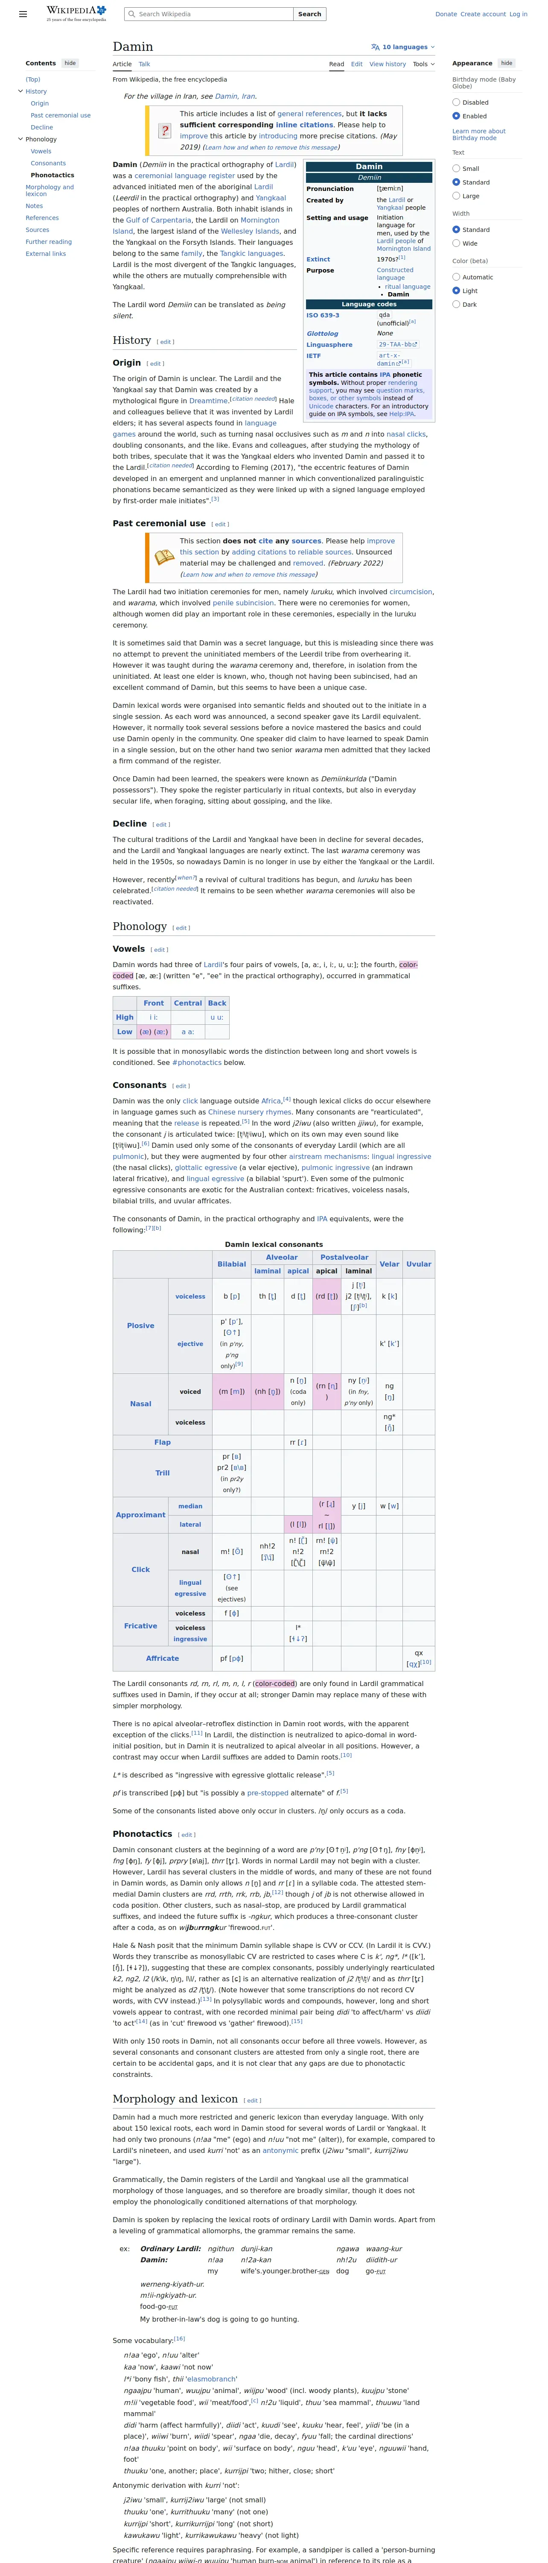The image size is (548, 2563).
Task: Hide the Appearance panel
Action: pyautogui.click(x=506, y=63)
